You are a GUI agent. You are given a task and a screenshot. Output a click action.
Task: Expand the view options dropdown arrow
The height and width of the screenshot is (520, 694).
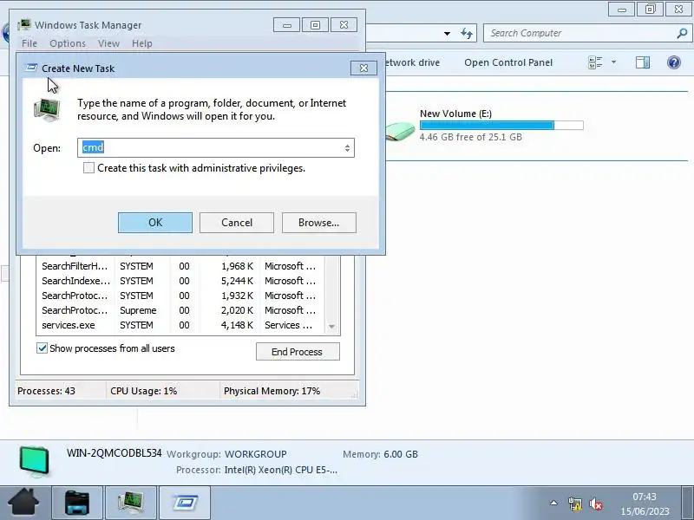(614, 62)
